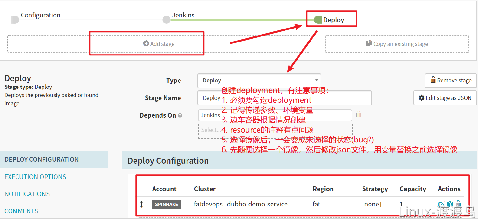Click the reorder handle for fatdevops cluster
The height and width of the screenshot is (221, 478).
(x=141, y=204)
